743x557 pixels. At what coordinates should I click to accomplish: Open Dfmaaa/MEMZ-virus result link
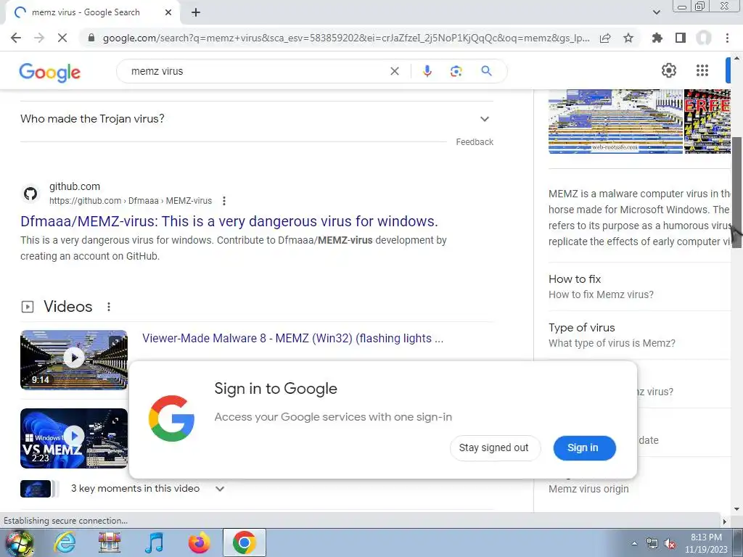[229, 221]
